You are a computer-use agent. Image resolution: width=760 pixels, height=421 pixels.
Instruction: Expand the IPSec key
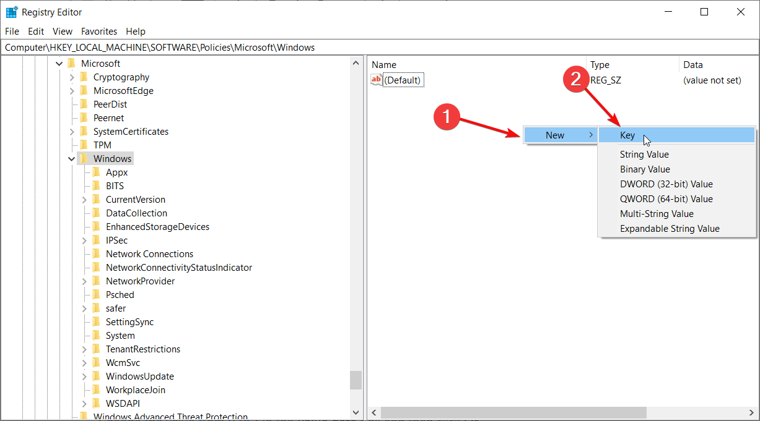[84, 240]
